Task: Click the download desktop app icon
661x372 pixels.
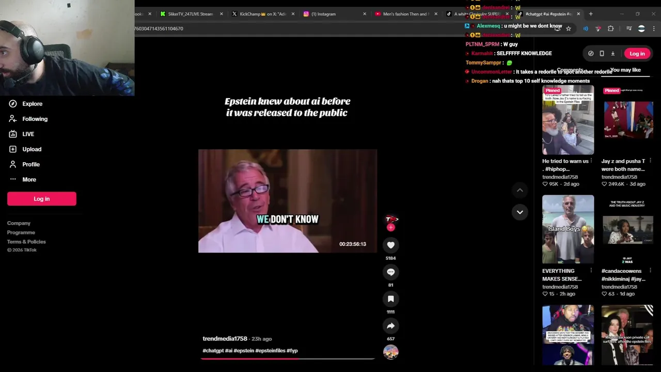Action: tap(613, 54)
